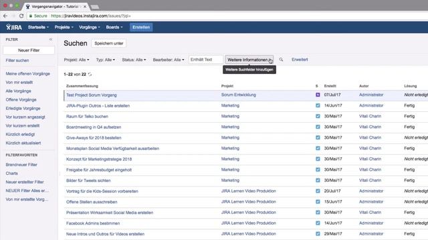
Task: Open the Typ: Alle filter dropdown
Action: (106, 59)
